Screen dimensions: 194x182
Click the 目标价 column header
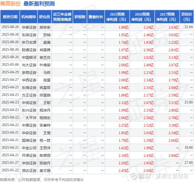[186, 17]
